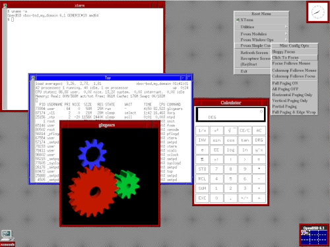This screenshot has width=330, height=247.
Task: Expand the Utilities submenu arrow
Action: (x=286, y=27)
